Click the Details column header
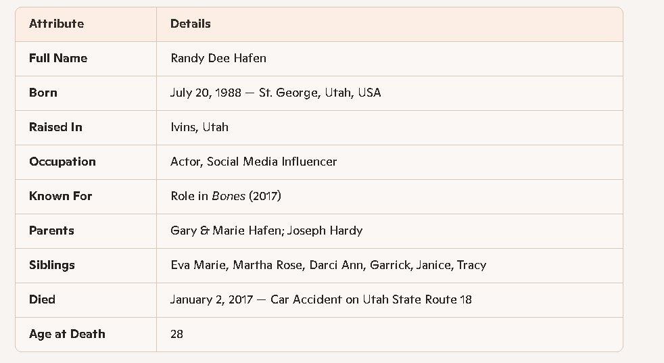This screenshot has width=664, height=363. 191,24
